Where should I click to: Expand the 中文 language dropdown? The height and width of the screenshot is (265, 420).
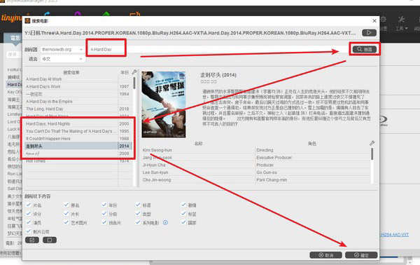(62, 59)
